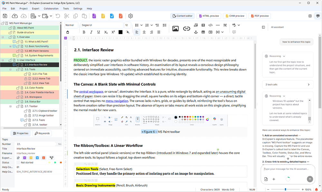
Task: Expand the 2 tool calls row
Action: [x=288, y=85]
